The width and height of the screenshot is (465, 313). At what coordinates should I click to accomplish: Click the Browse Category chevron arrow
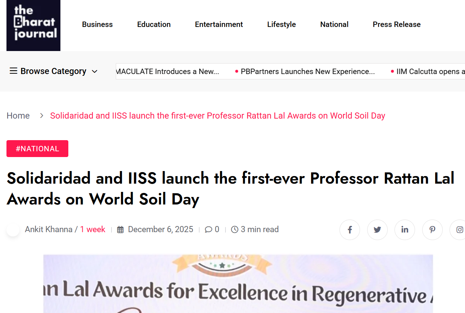pyautogui.click(x=95, y=72)
